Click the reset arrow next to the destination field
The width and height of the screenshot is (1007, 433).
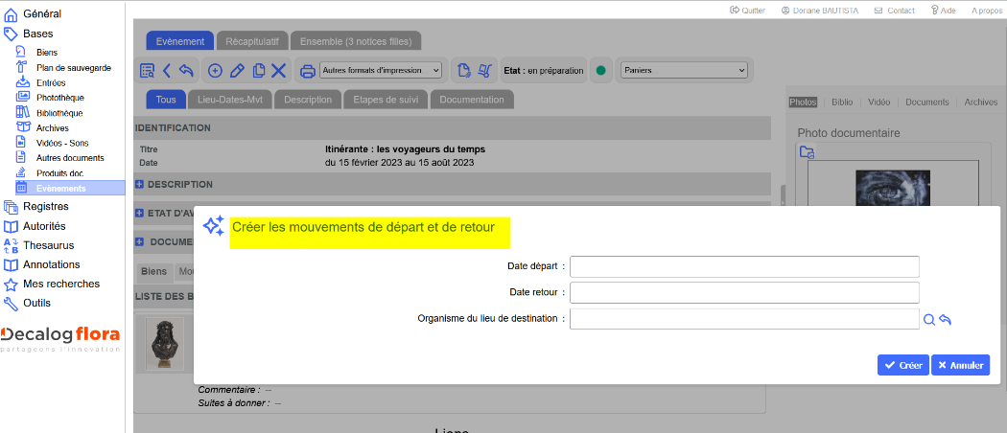[x=945, y=320]
